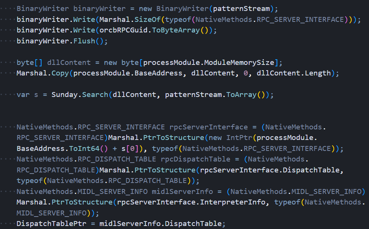
Task: Click the ToInt64 method call
Action: point(84,149)
